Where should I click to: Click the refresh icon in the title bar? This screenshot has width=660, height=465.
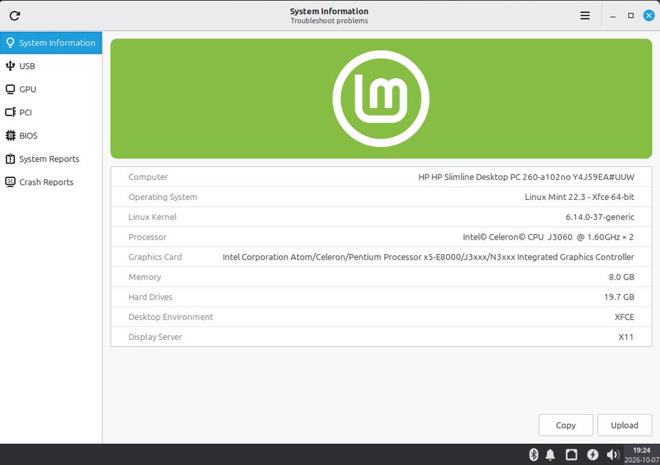click(x=14, y=16)
